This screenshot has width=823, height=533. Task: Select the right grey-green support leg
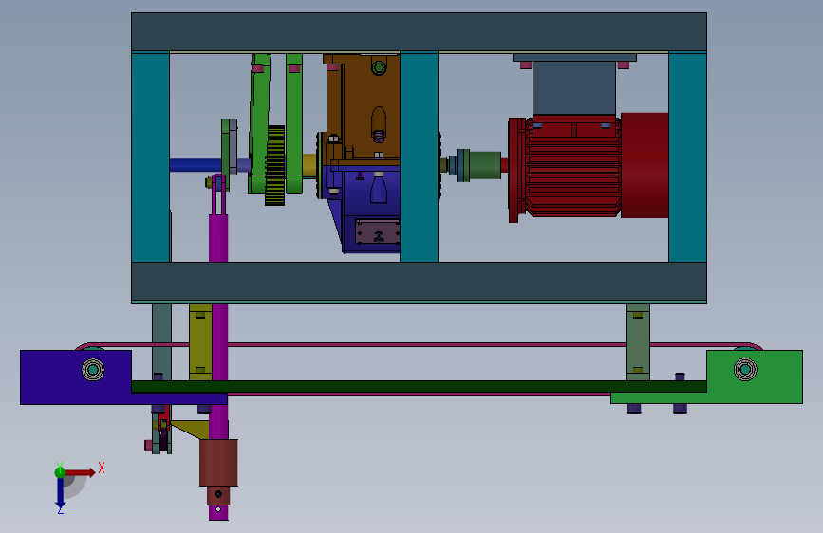638,342
